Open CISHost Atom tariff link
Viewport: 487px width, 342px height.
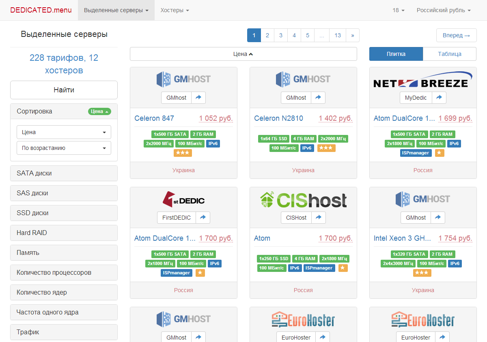click(x=262, y=238)
